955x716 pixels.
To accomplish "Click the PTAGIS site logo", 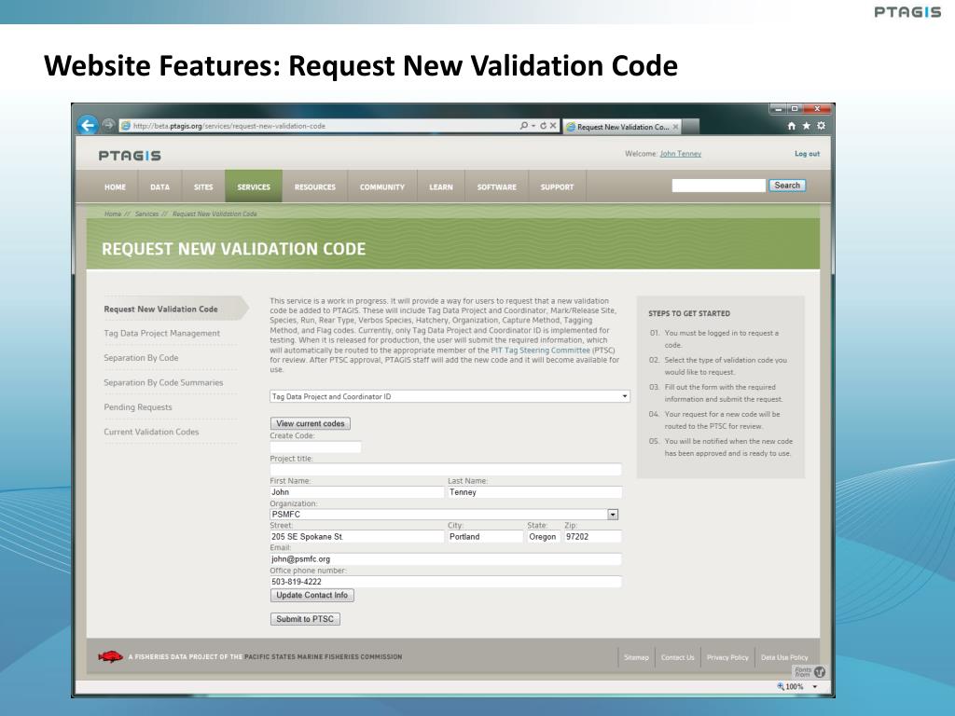I will pyautogui.click(x=130, y=156).
